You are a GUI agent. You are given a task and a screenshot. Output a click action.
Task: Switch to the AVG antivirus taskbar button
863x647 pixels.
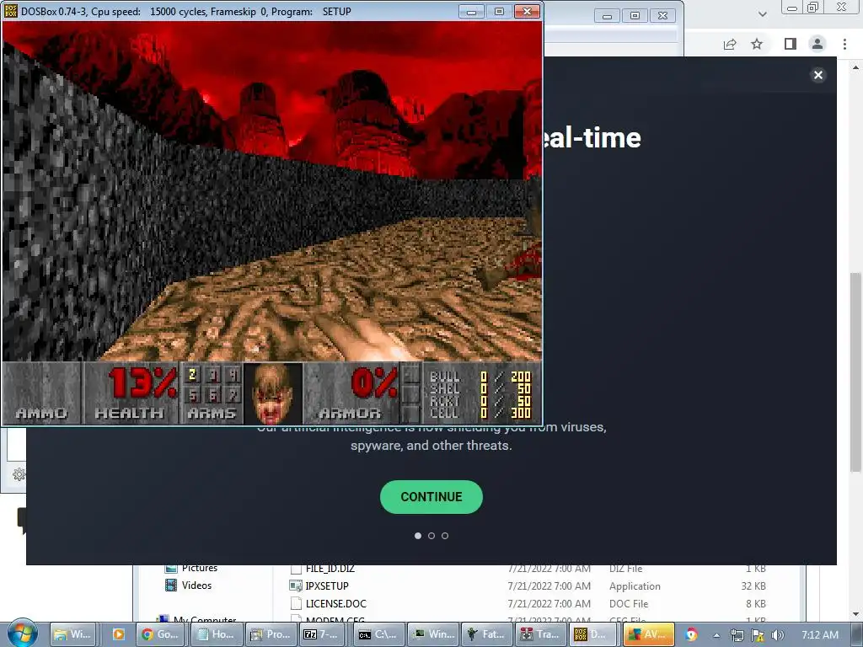pos(648,634)
